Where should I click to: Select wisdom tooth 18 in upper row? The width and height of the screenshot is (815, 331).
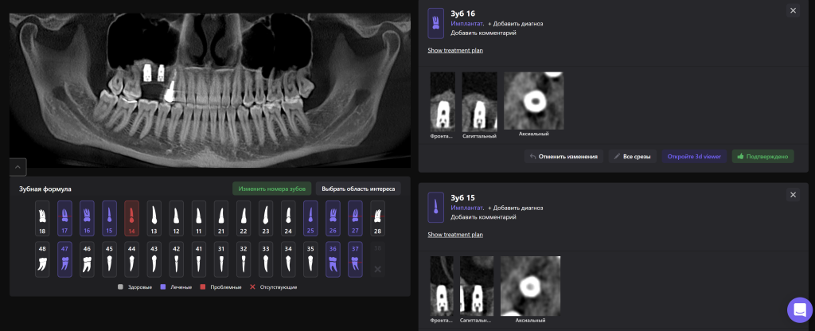click(x=42, y=218)
